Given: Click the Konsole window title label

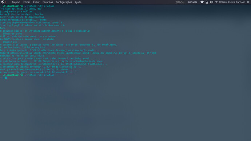Looking at the screenshot, I should pyautogui.click(x=192, y=2).
